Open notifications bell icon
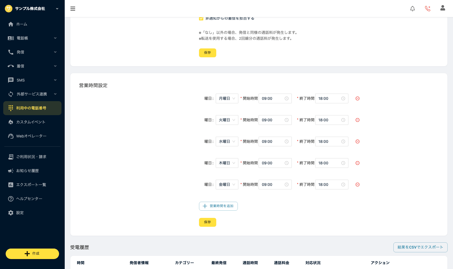 point(413,9)
